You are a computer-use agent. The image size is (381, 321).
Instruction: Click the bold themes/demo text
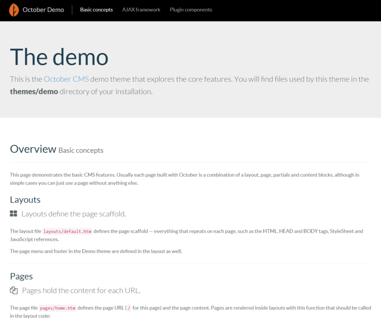34,91
